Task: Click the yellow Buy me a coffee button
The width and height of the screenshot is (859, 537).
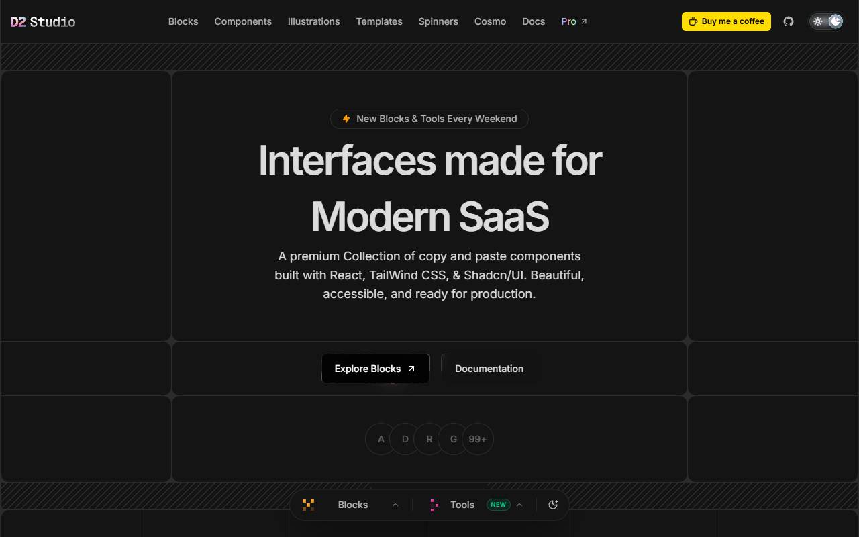Action: click(726, 21)
